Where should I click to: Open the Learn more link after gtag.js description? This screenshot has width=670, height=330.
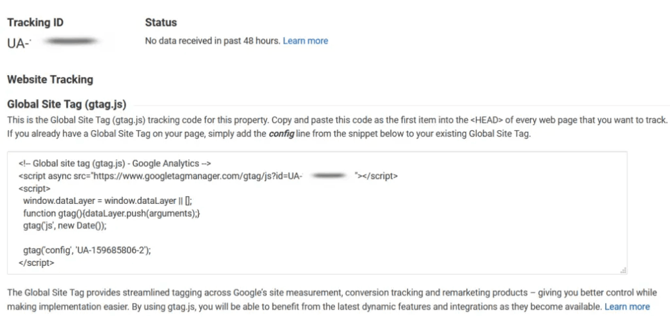tap(627, 307)
